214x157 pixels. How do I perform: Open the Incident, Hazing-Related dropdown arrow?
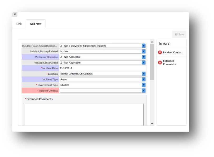click(144, 51)
